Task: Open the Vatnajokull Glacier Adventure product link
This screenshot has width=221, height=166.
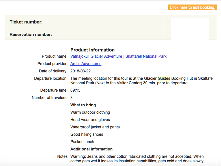Action: click(118, 56)
